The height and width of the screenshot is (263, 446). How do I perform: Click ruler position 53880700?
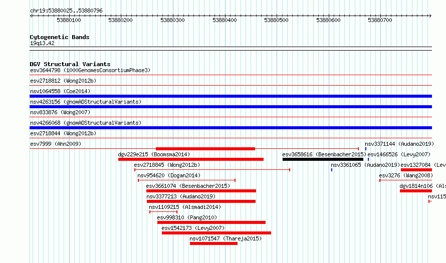tap(380, 20)
